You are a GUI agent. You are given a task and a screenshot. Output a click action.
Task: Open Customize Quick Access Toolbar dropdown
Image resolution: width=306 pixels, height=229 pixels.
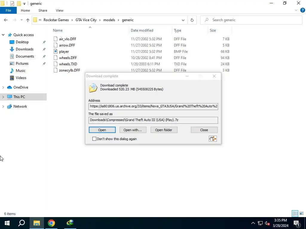pos(24,4)
